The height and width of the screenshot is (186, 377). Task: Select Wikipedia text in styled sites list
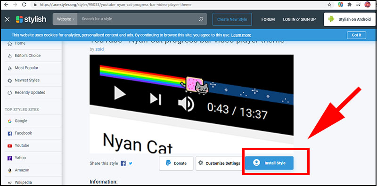[x=23, y=182]
